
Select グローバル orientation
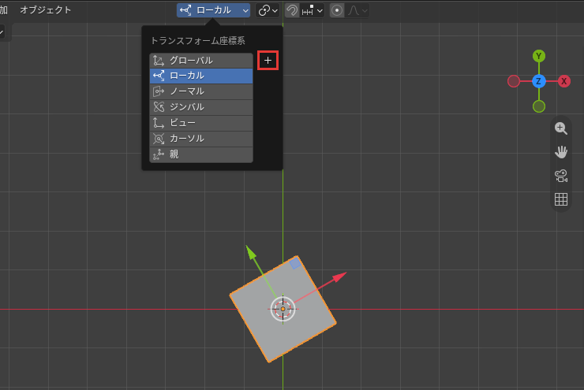[201, 60]
